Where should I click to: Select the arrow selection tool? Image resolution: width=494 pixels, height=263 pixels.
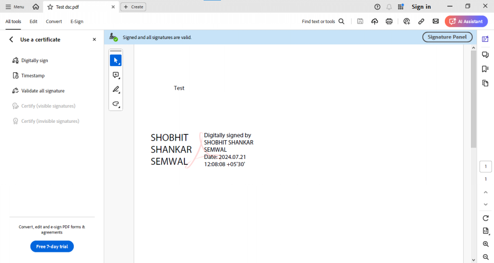click(x=115, y=60)
